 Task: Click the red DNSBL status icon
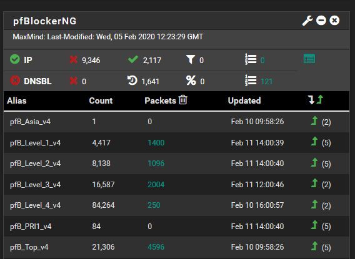click(x=15, y=81)
